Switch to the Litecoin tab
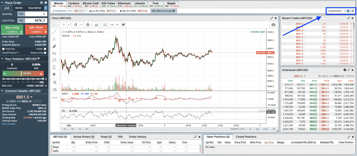The image size is (357, 156). tap(139, 5)
